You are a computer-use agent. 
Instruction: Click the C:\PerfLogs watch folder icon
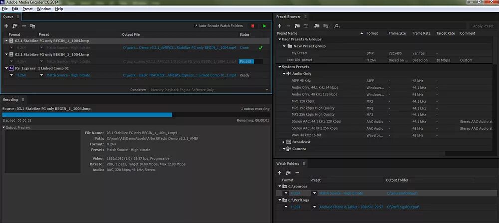pyautogui.click(x=285, y=200)
